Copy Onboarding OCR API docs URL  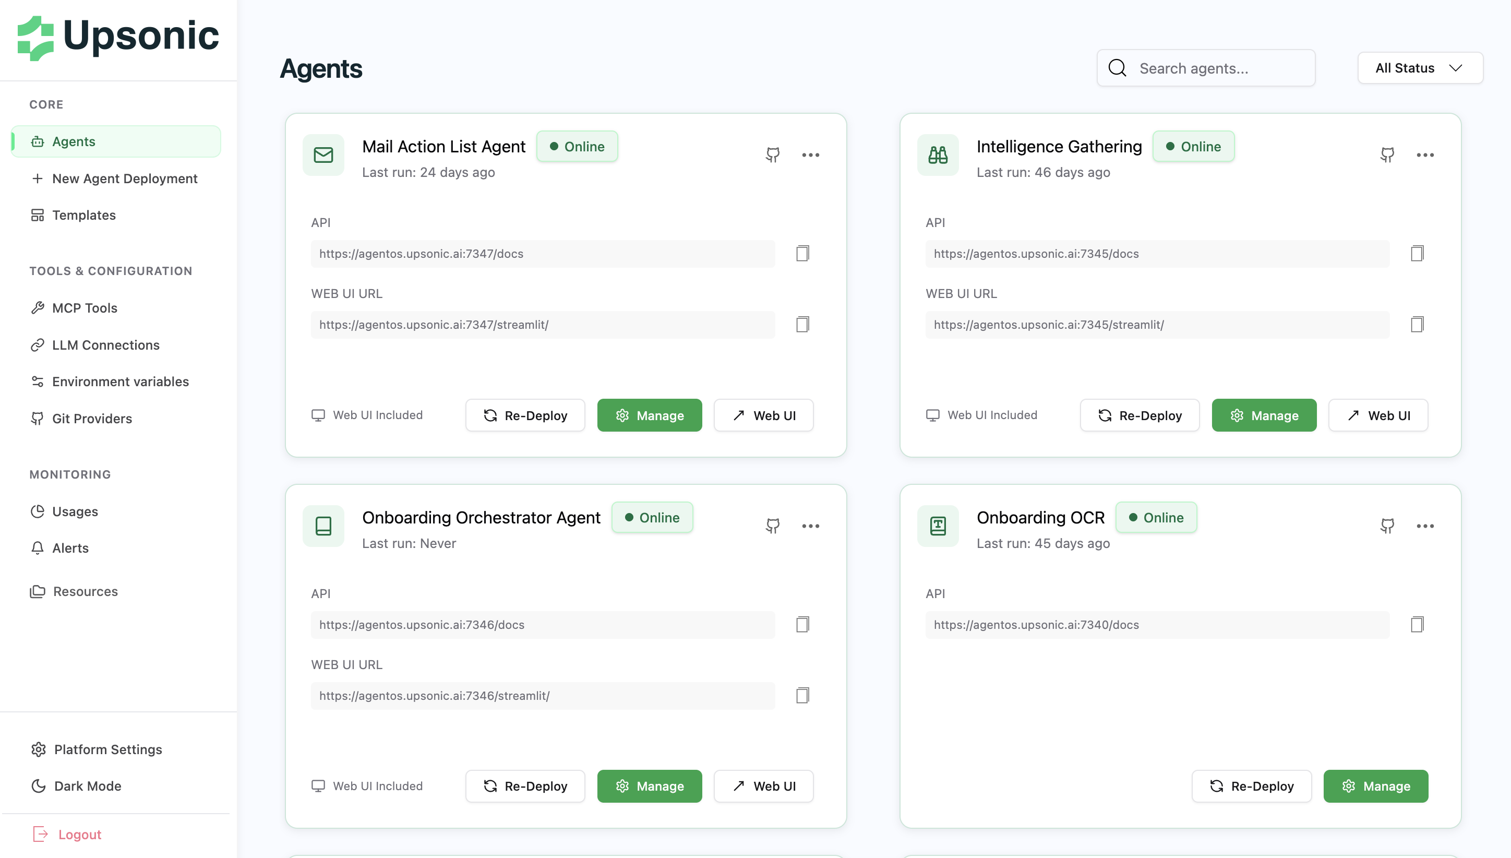1417,625
